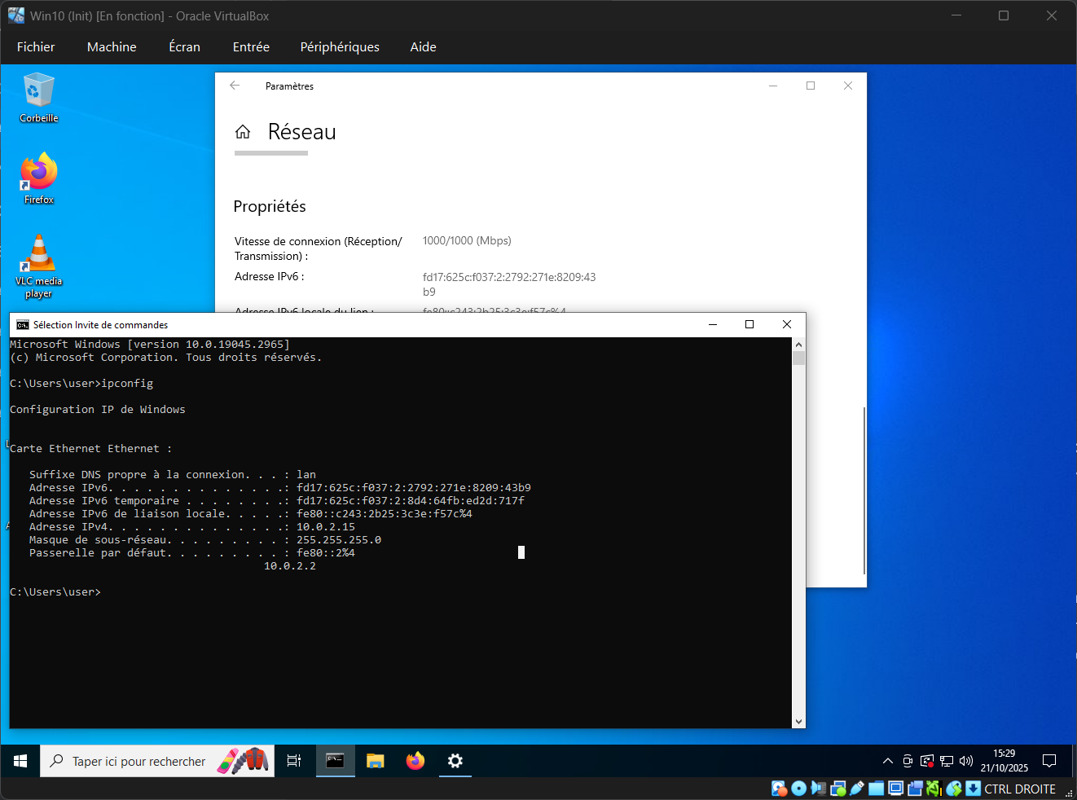The height and width of the screenshot is (800, 1077).
Task: Click the VirtualBox network adapter status icon
Action: [837, 789]
